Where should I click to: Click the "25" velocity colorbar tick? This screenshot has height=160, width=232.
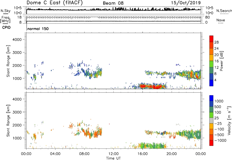pyautogui.click(x=216, y=118)
